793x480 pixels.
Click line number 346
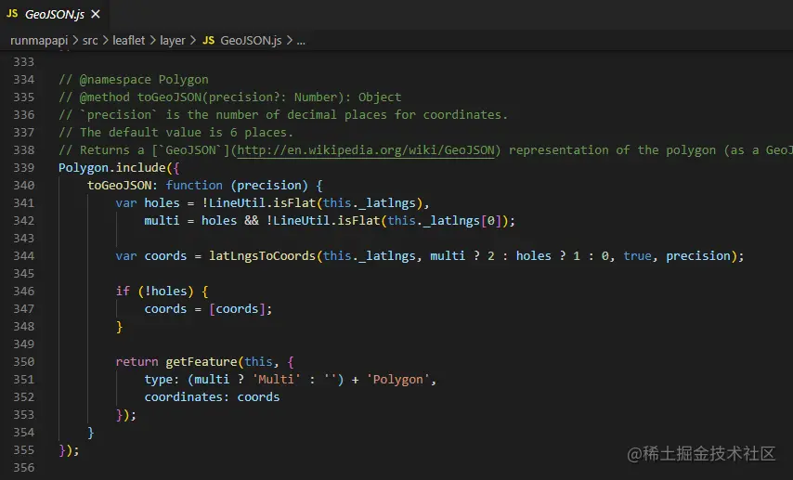coord(24,292)
